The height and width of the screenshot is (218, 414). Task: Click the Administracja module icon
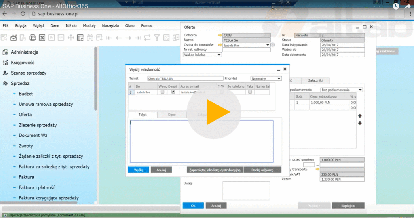point(5,52)
